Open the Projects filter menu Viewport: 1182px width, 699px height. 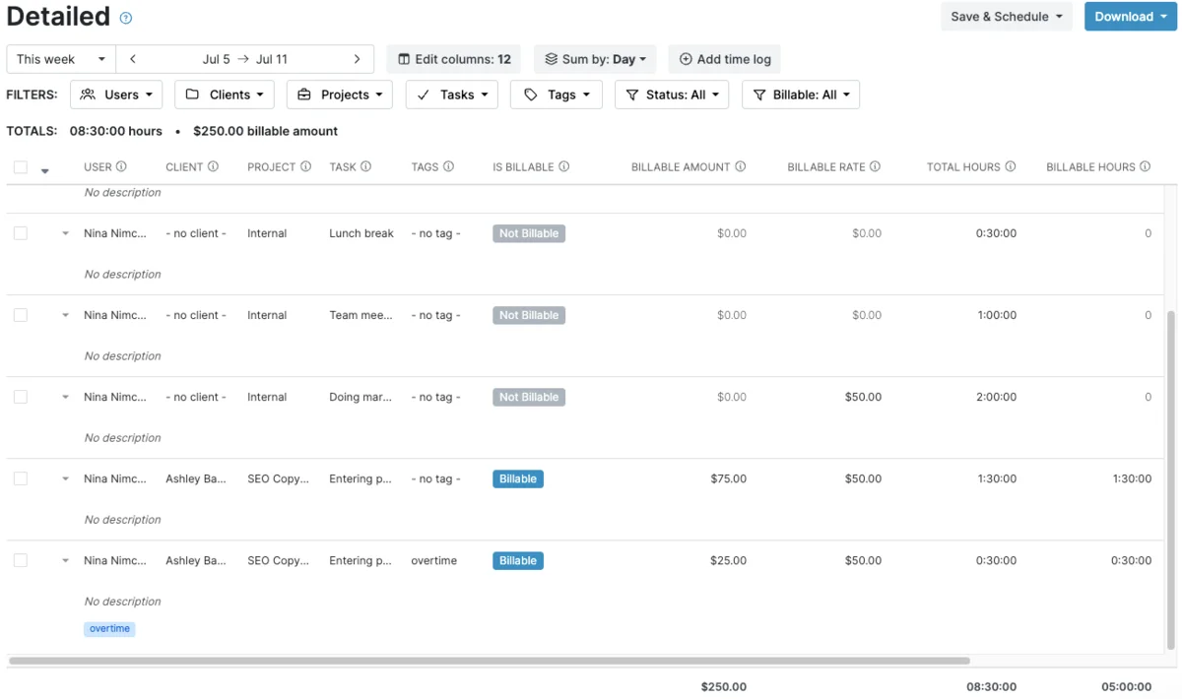coord(340,95)
